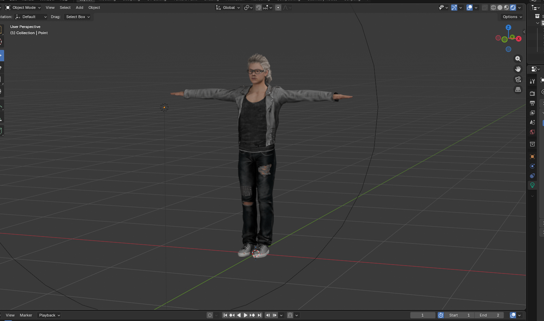This screenshot has width=544, height=321.
Task: Open the Object menu
Action: point(94,8)
